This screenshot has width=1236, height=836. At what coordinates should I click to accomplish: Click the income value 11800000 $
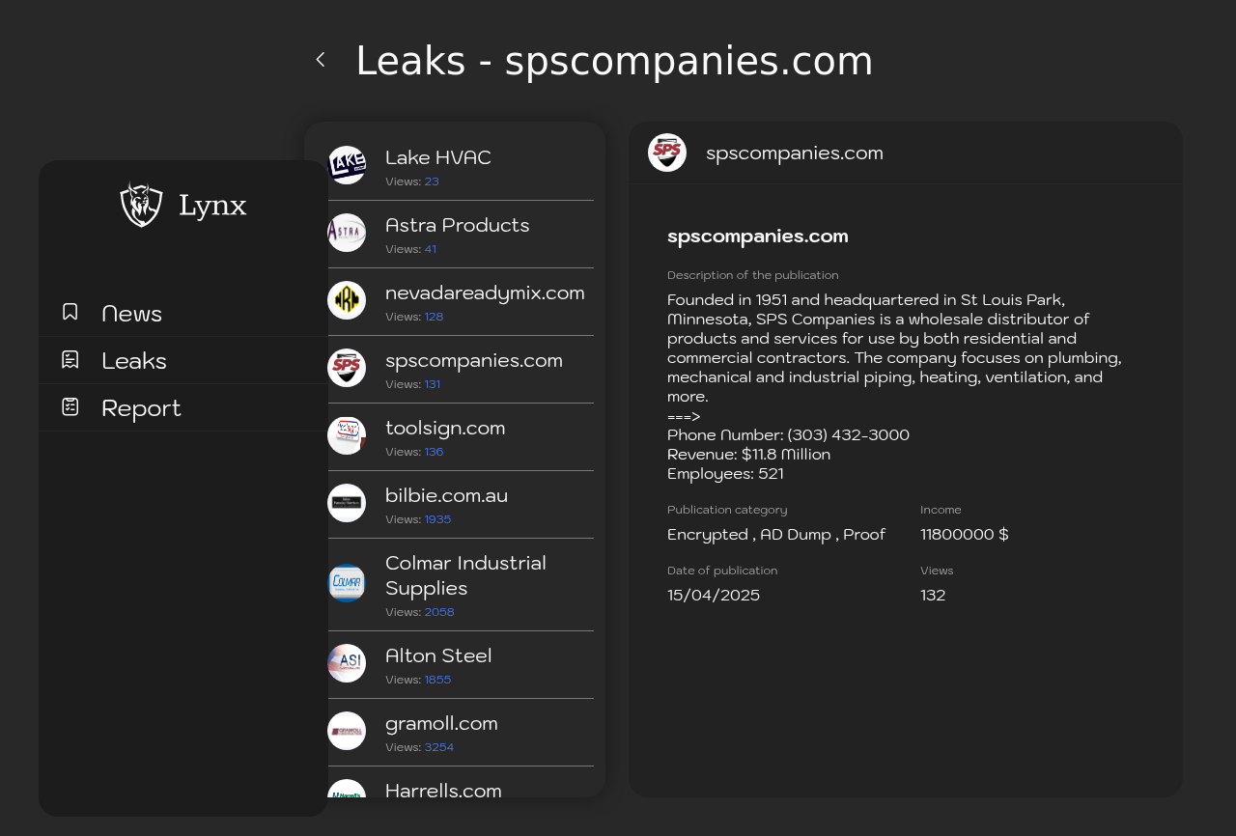tap(965, 534)
